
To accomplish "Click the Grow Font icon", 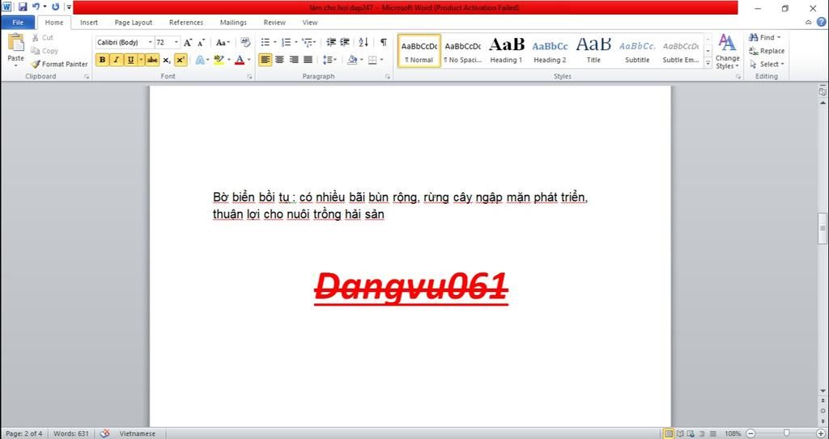I will (x=188, y=43).
